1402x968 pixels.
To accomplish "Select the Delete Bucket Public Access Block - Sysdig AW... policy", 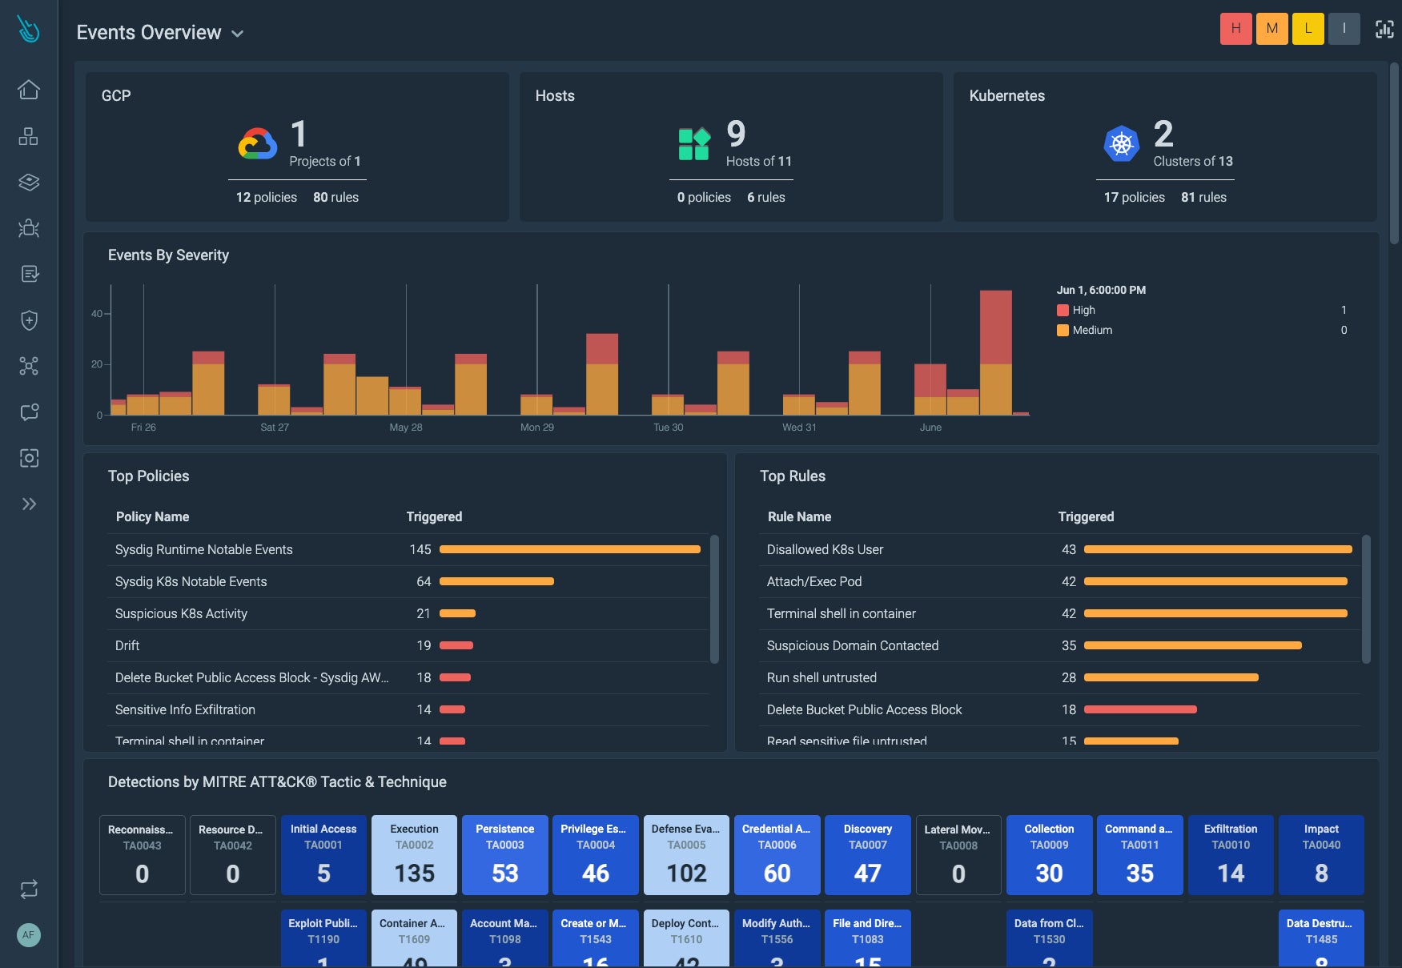I will [x=408, y=678].
